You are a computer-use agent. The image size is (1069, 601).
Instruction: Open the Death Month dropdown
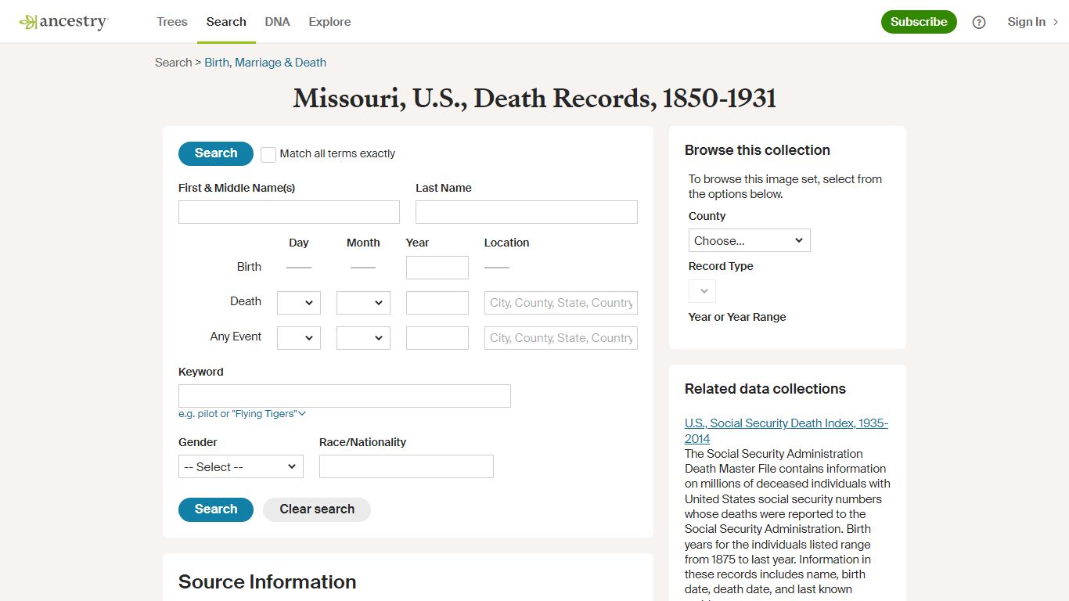click(363, 303)
